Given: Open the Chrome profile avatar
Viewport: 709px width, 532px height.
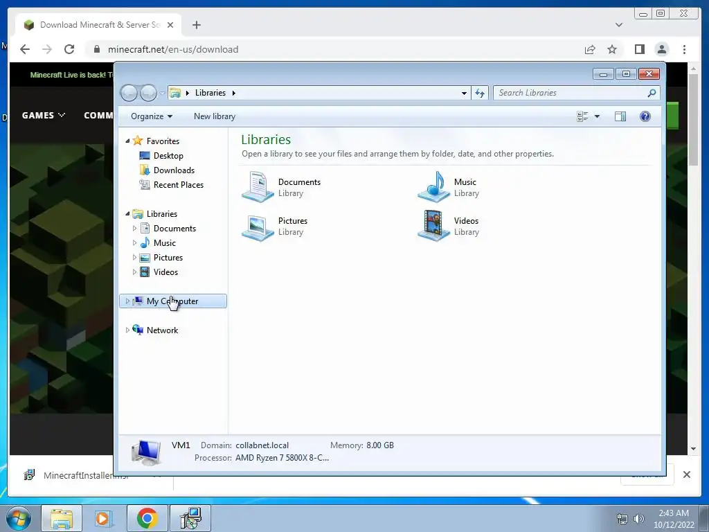Looking at the screenshot, I should pyautogui.click(x=662, y=49).
